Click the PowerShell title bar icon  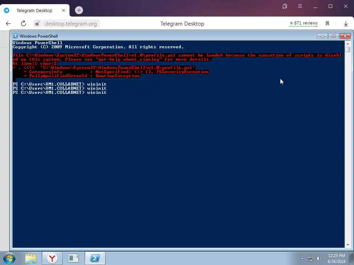point(15,36)
